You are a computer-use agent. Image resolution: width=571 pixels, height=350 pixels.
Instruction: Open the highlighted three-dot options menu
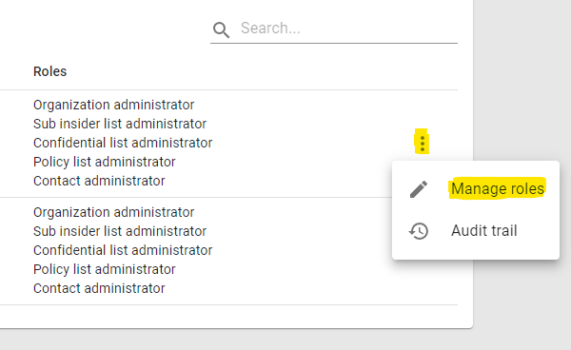click(x=422, y=144)
